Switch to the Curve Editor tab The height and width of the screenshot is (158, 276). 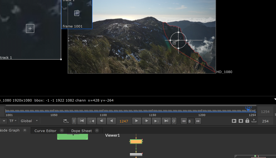point(45,131)
